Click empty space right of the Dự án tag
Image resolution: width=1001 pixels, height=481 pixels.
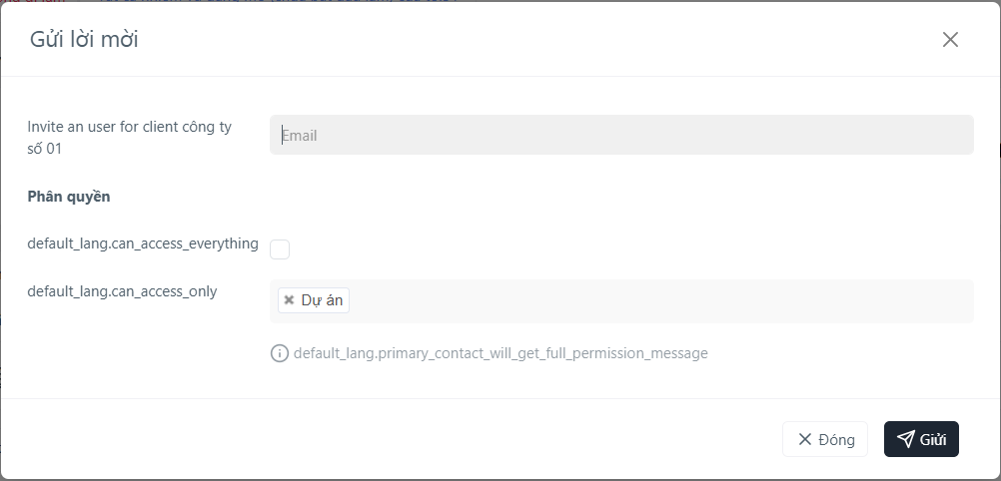(660, 301)
